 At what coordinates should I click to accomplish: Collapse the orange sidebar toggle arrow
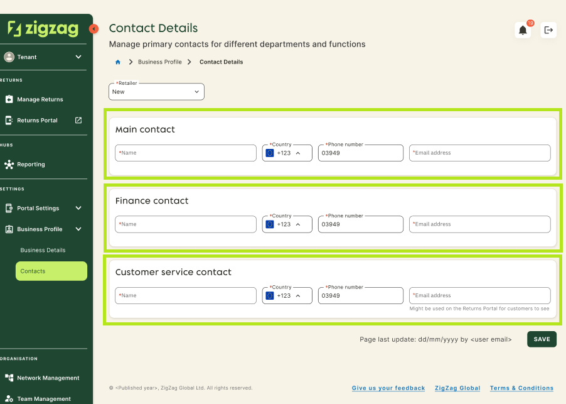click(93, 29)
